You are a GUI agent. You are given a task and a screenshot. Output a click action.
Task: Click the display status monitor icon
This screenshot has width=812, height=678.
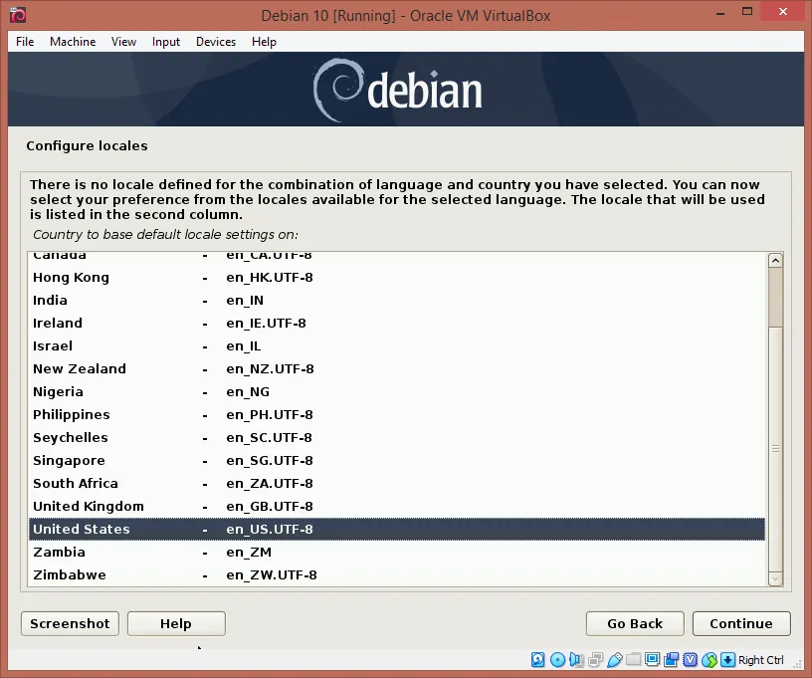click(x=653, y=659)
